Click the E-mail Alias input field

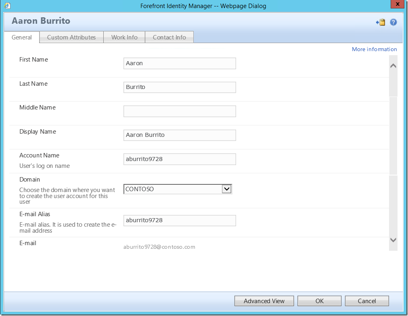tap(180, 221)
